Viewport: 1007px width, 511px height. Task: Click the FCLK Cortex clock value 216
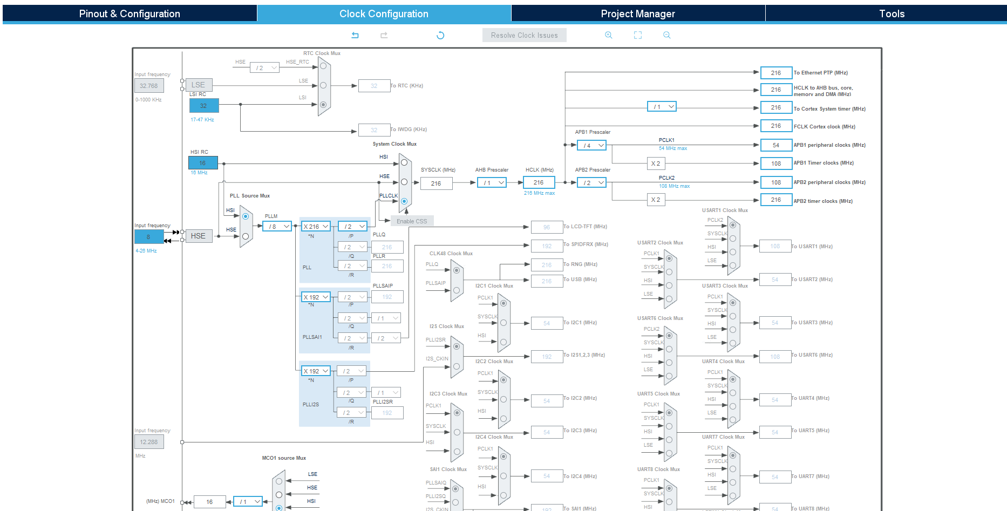776,126
